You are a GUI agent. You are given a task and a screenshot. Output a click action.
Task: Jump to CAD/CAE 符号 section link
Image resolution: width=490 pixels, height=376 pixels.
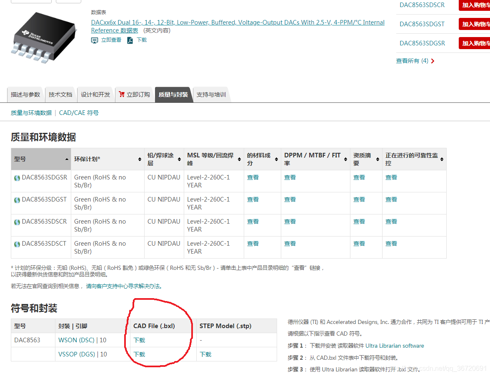pos(79,113)
